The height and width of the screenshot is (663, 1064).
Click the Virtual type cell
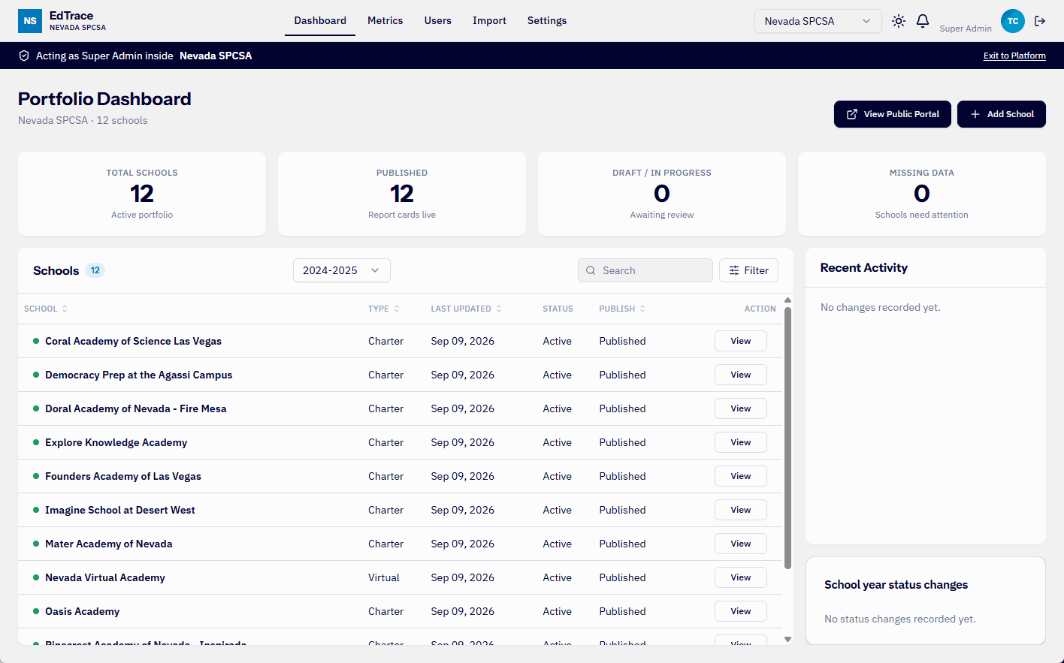(x=384, y=577)
